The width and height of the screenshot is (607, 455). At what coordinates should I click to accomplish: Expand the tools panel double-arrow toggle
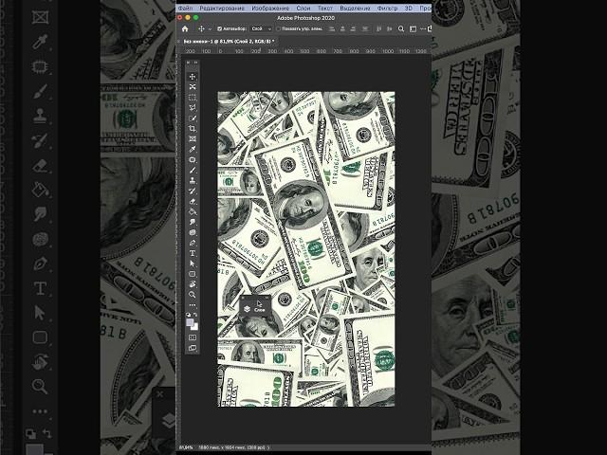point(196,63)
